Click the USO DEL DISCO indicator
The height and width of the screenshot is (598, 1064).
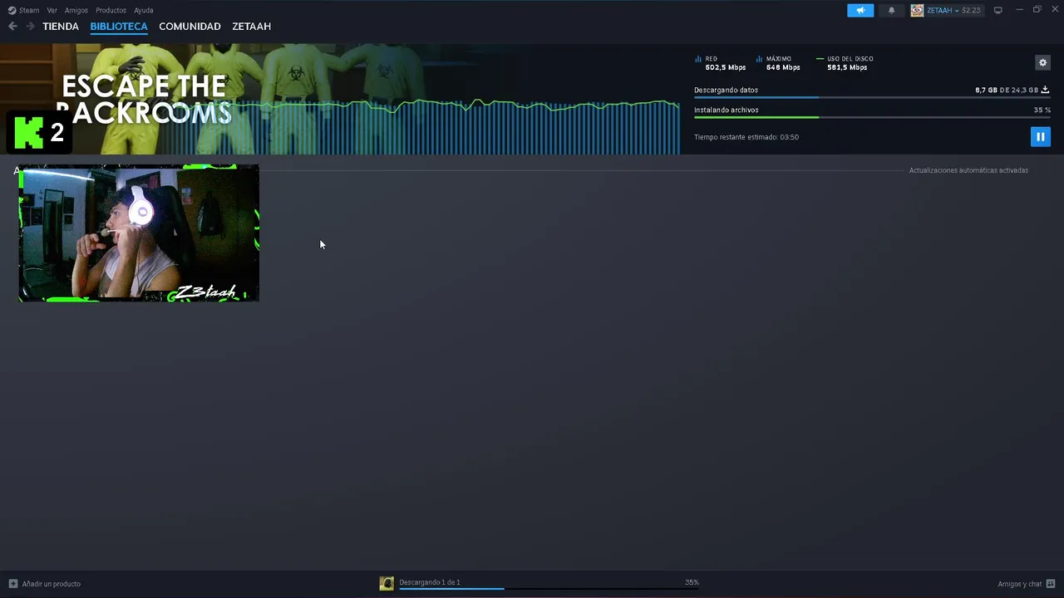pyautogui.click(x=845, y=63)
